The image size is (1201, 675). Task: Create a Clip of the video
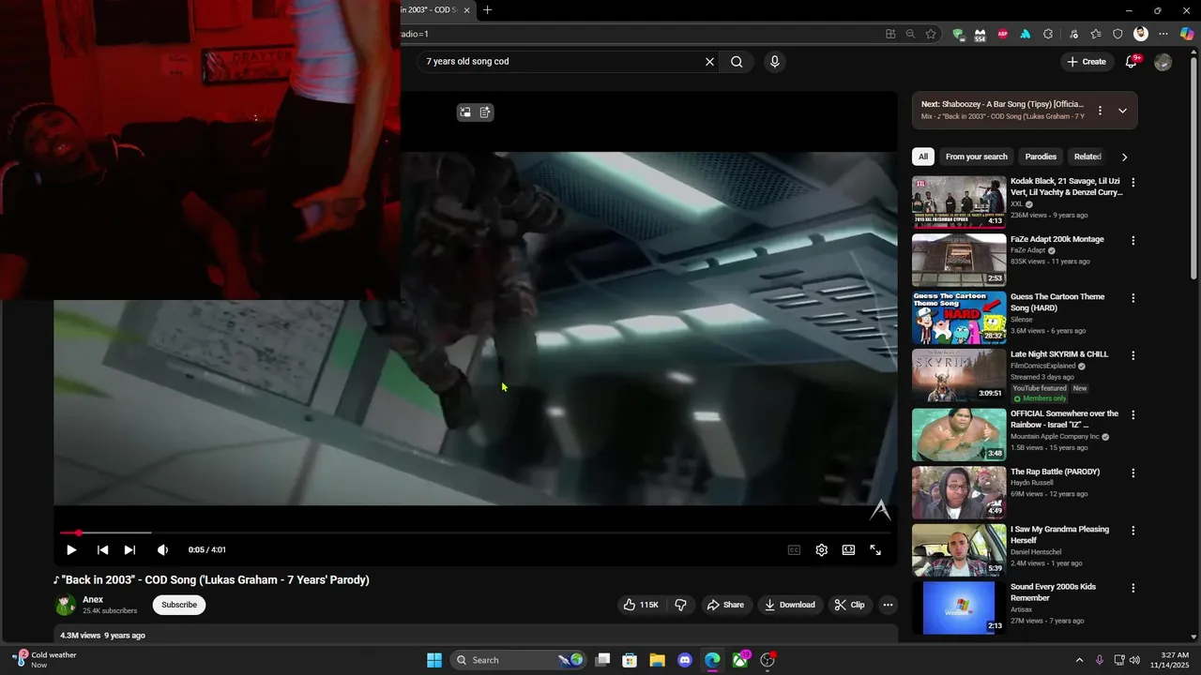(x=850, y=605)
